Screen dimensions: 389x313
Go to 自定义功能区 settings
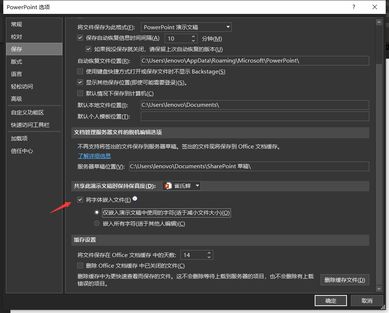[x=34, y=113]
